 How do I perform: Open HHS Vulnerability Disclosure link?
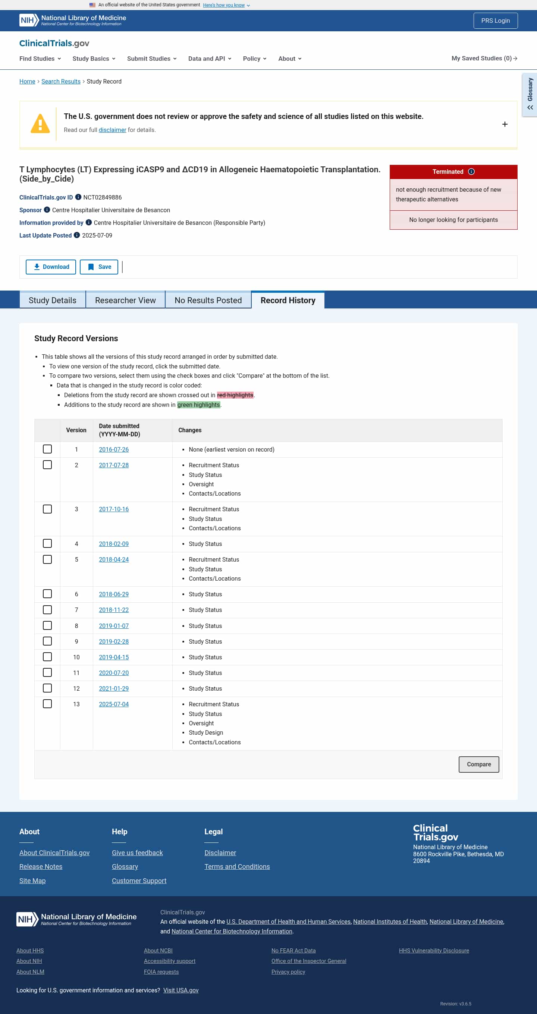point(434,951)
